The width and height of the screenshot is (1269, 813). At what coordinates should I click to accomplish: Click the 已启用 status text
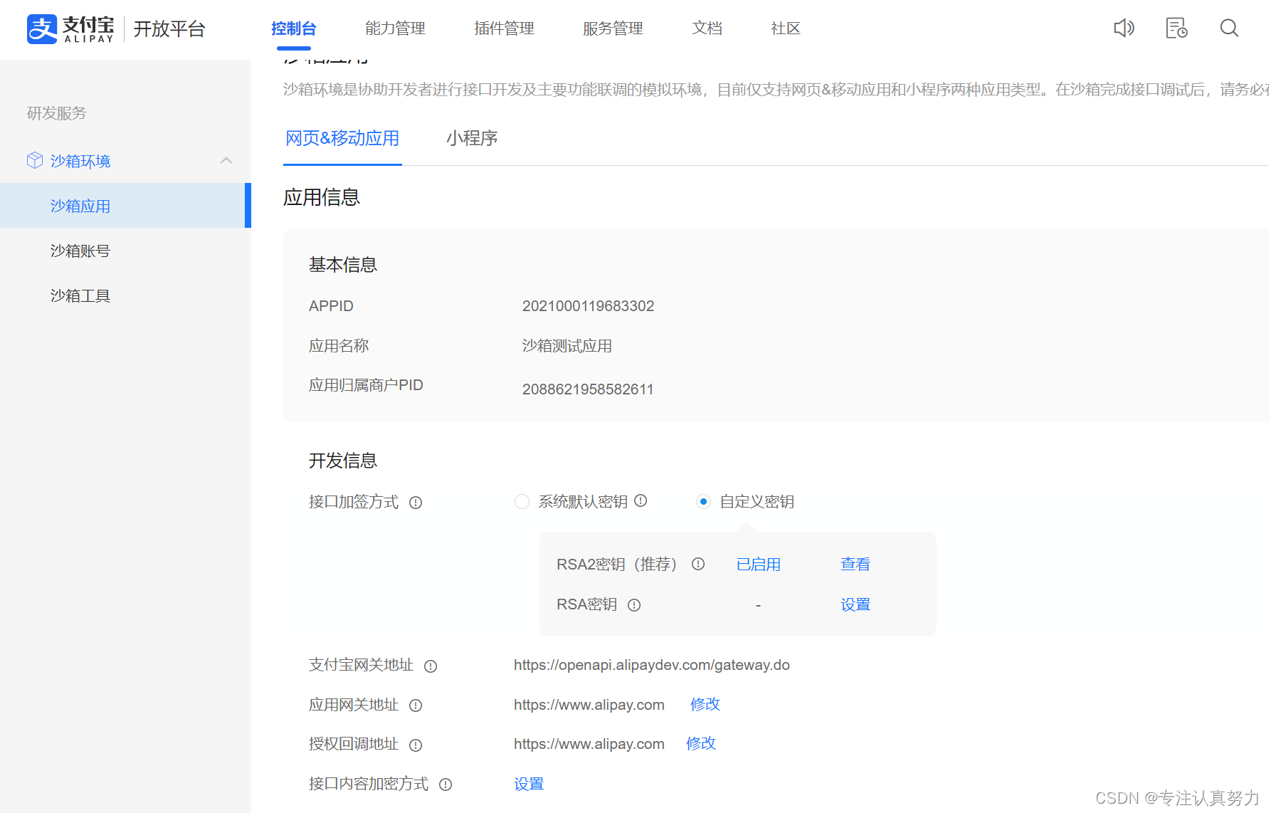758,565
